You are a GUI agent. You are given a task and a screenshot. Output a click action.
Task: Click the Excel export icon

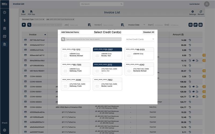[x=23, y=13]
